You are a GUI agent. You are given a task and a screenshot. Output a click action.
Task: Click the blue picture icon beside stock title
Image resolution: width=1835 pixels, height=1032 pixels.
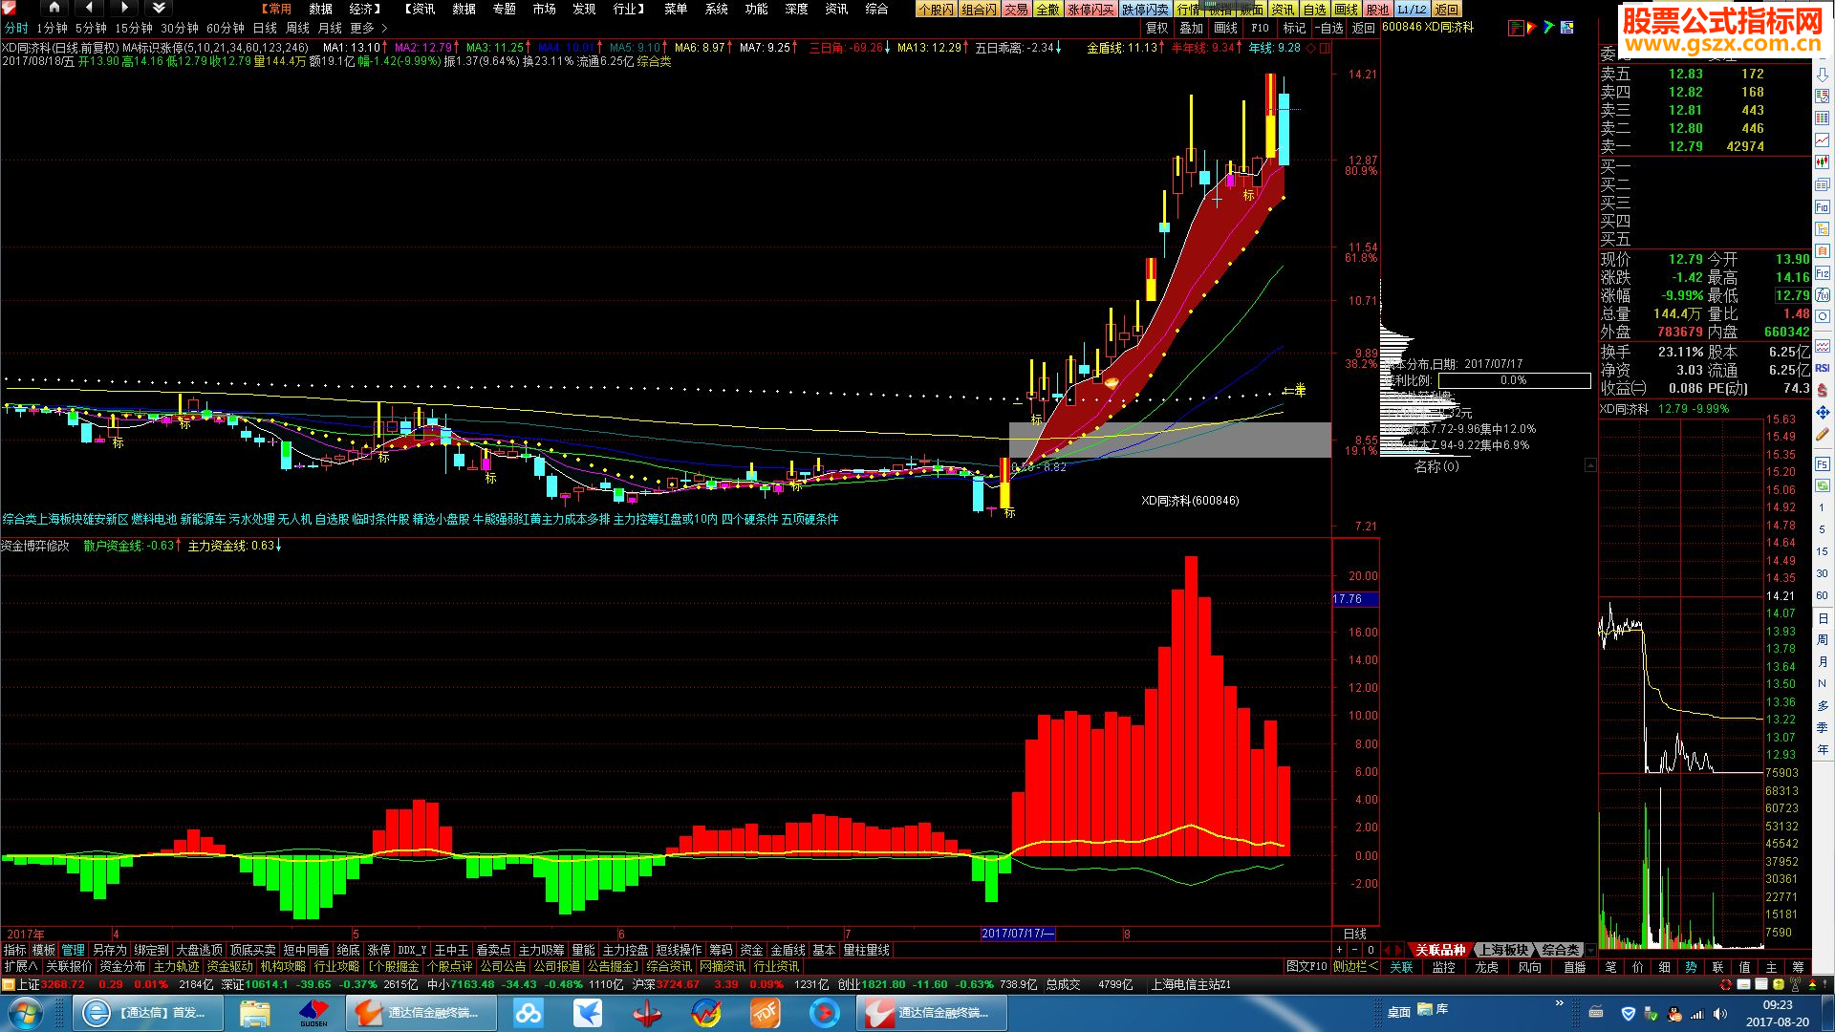[1567, 28]
